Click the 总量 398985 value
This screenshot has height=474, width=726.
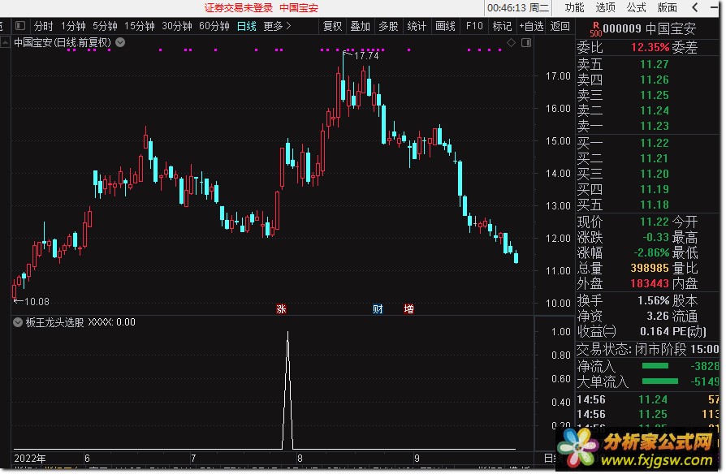click(x=650, y=268)
